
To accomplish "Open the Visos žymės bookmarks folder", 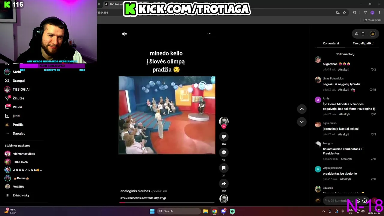I will point(372,20).
